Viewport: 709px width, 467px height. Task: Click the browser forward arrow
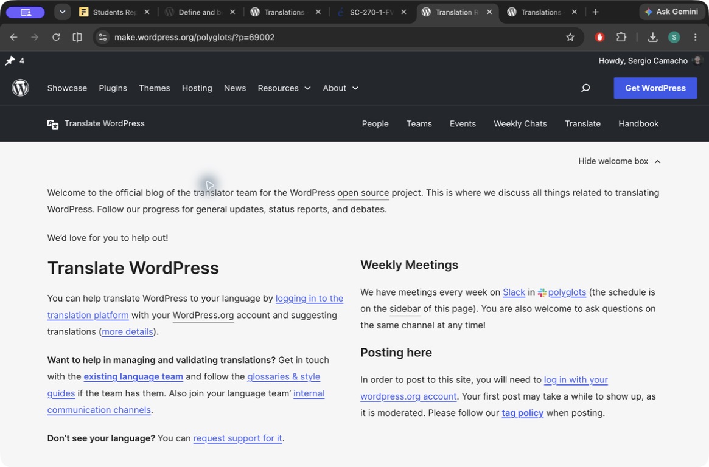tap(35, 37)
